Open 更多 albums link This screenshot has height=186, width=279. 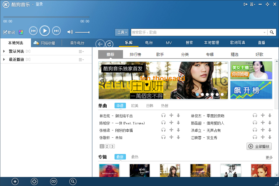pyautogui.click(x=269, y=157)
